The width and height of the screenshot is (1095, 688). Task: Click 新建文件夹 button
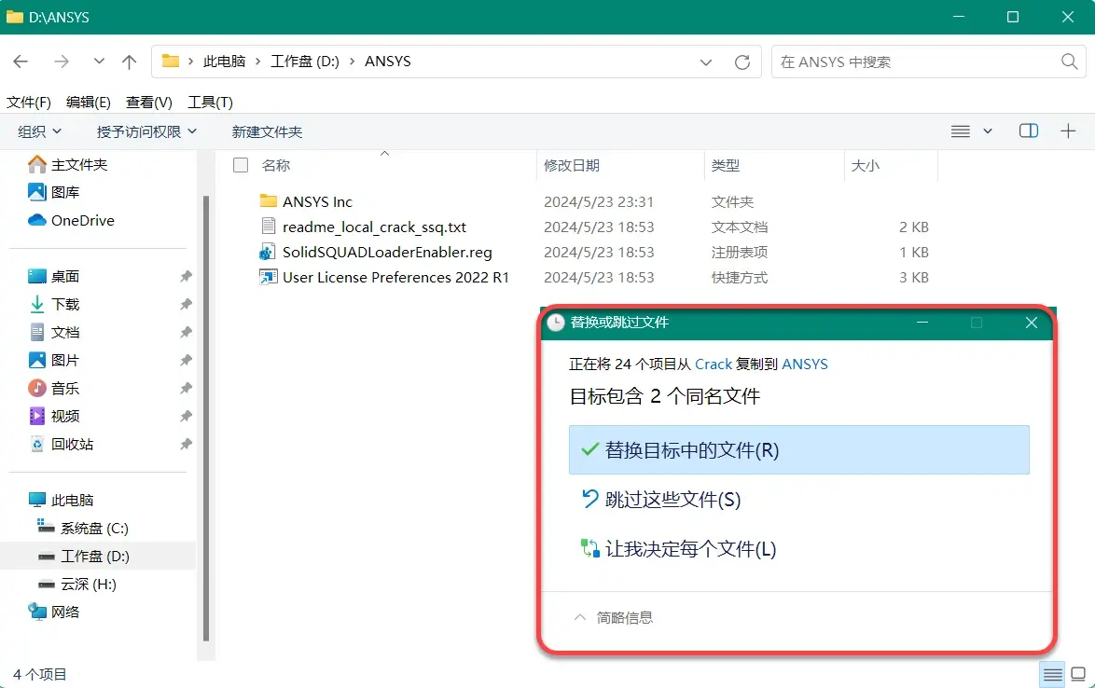click(x=267, y=131)
